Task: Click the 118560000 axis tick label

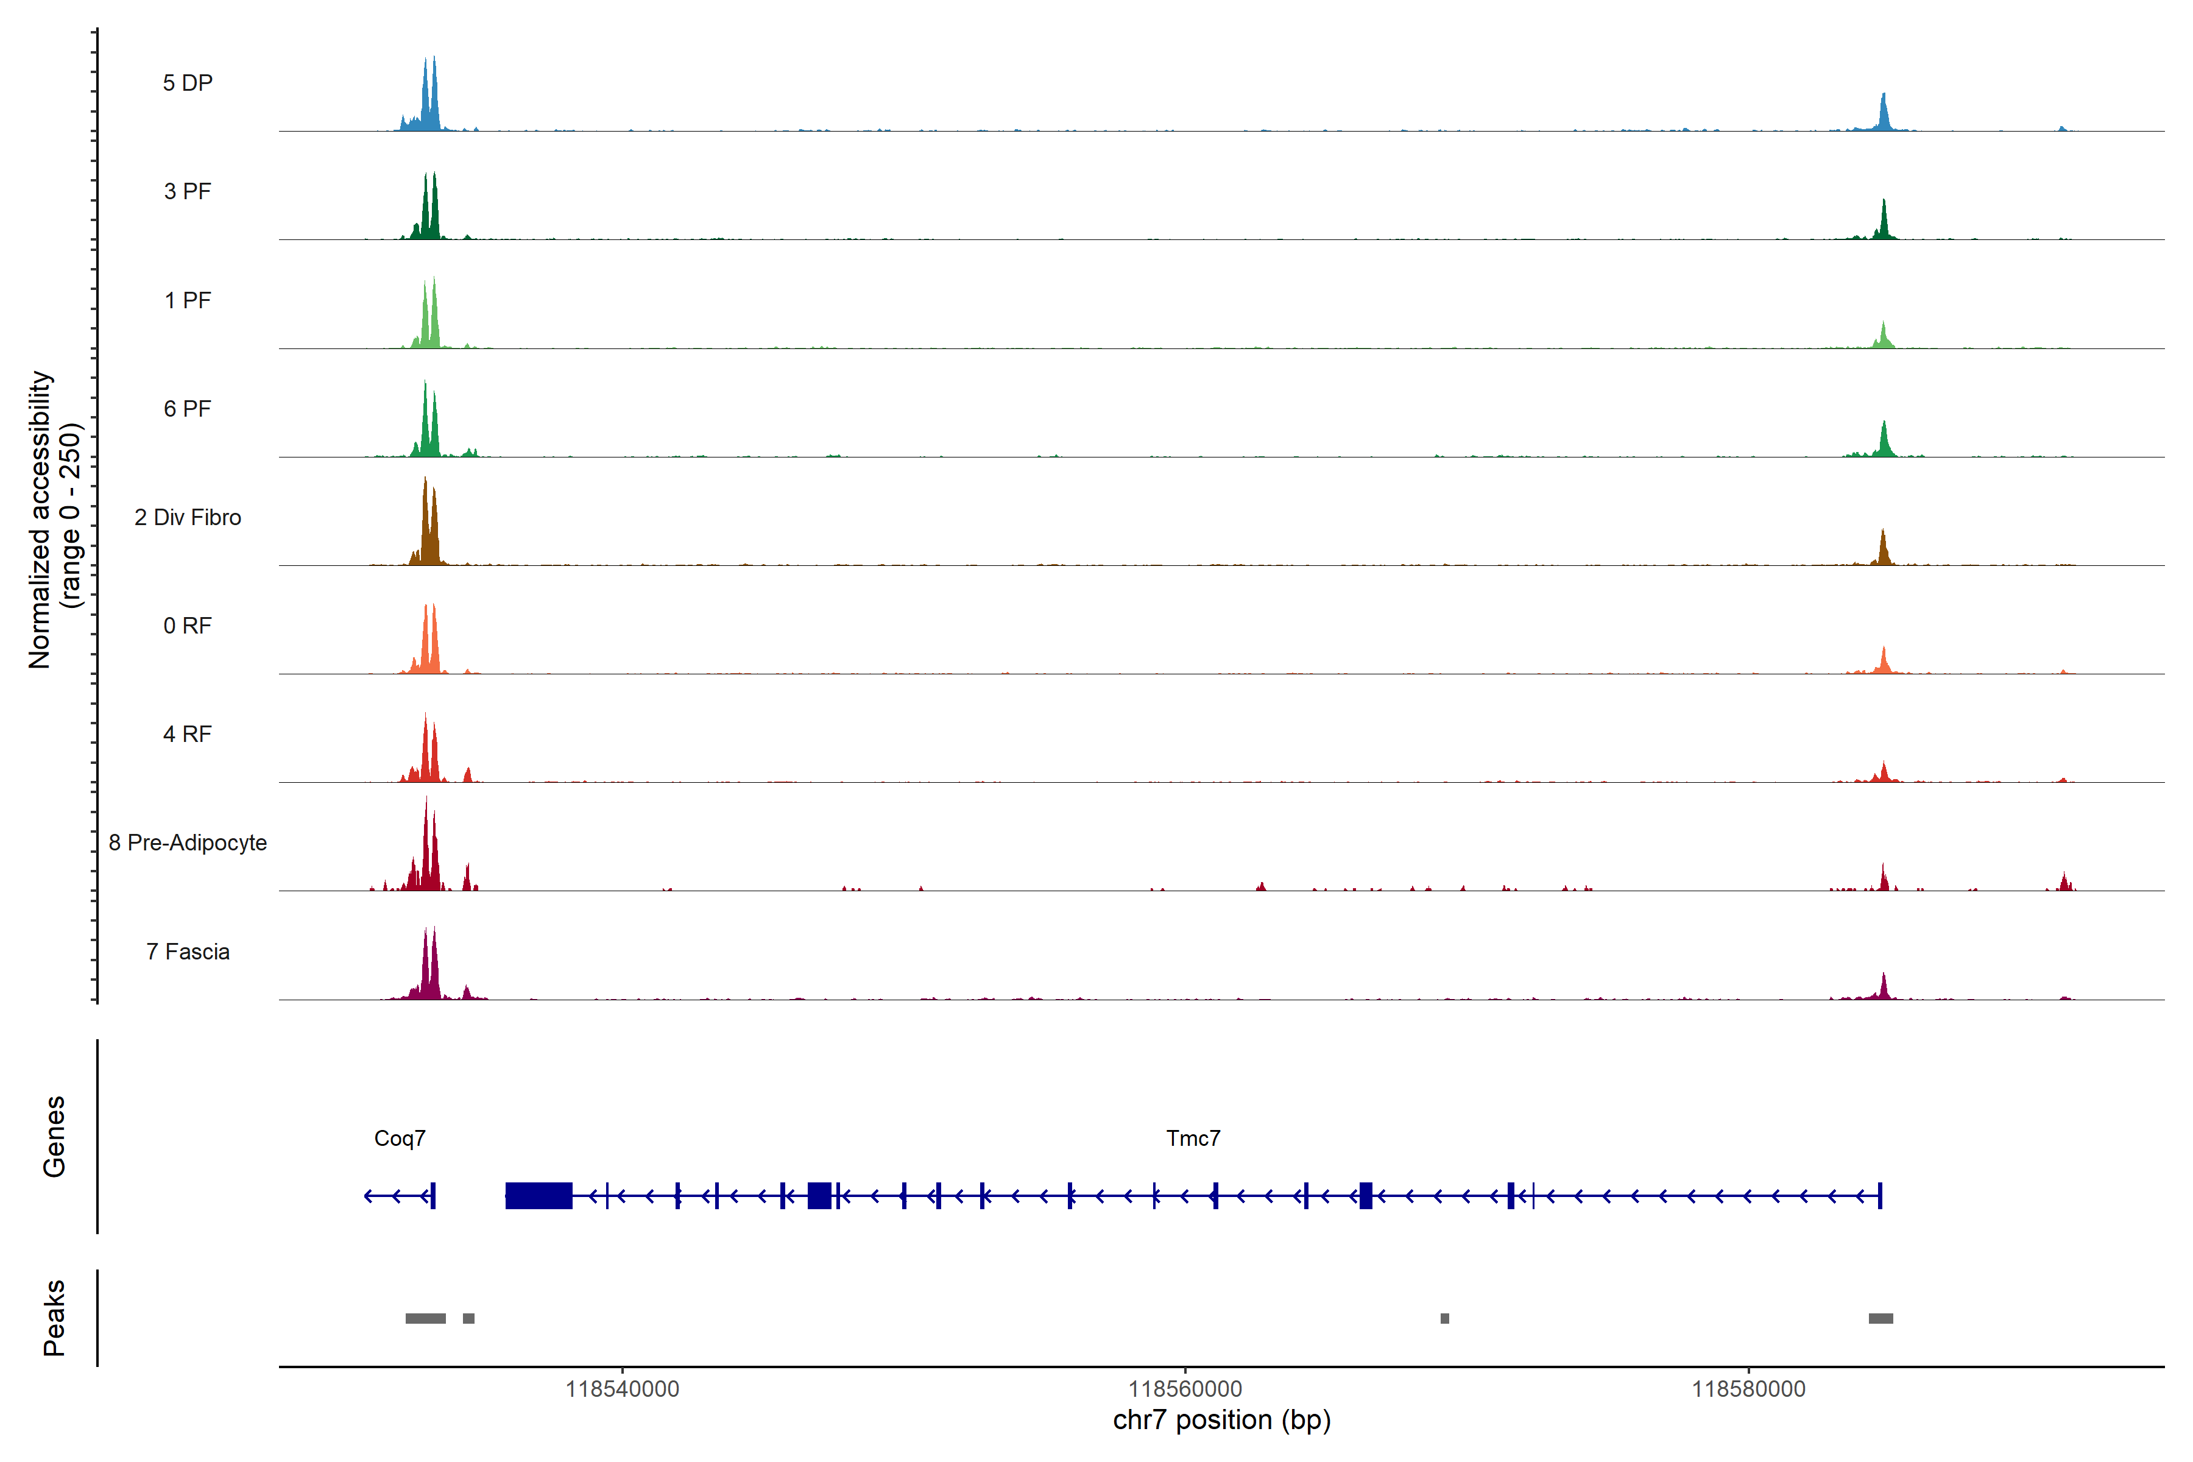Action: [x=1185, y=1390]
